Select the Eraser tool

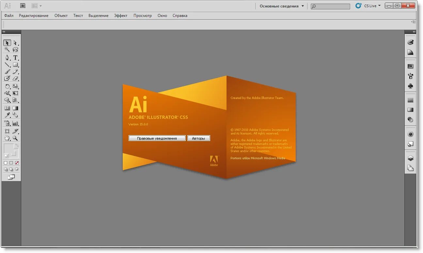point(15,78)
